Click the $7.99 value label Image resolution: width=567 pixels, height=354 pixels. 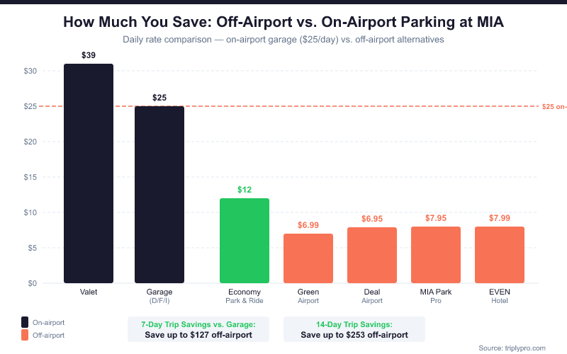(500, 218)
